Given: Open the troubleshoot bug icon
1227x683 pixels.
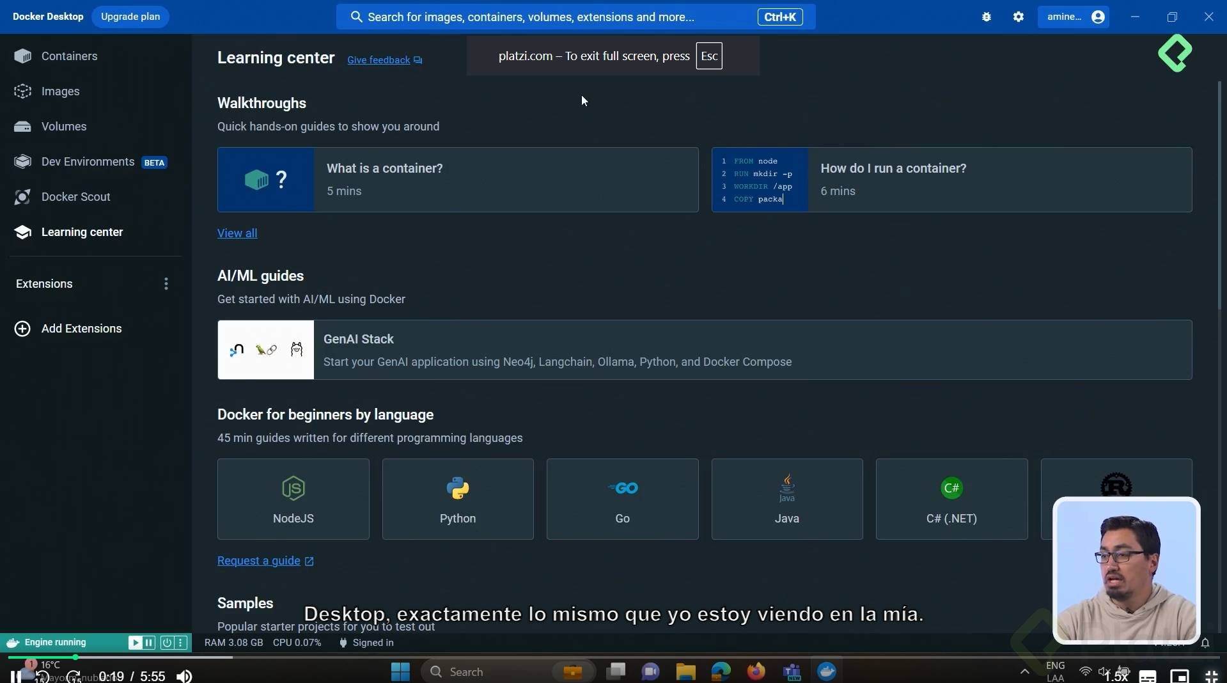Looking at the screenshot, I should [x=987, y=17].
